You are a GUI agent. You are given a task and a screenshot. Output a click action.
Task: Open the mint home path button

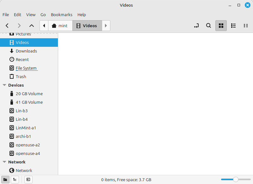point(60,26)
